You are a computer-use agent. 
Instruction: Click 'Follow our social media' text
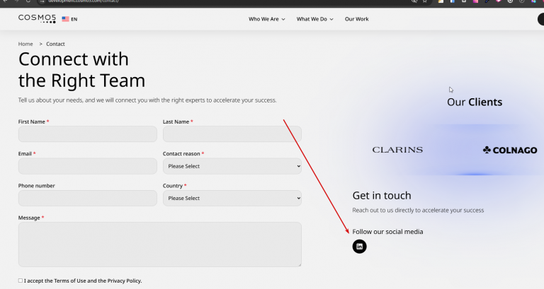(x=387, y=232)
